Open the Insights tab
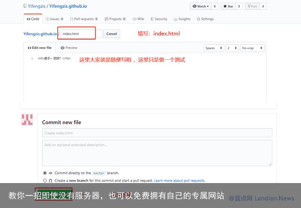 (x=182, y=19)
